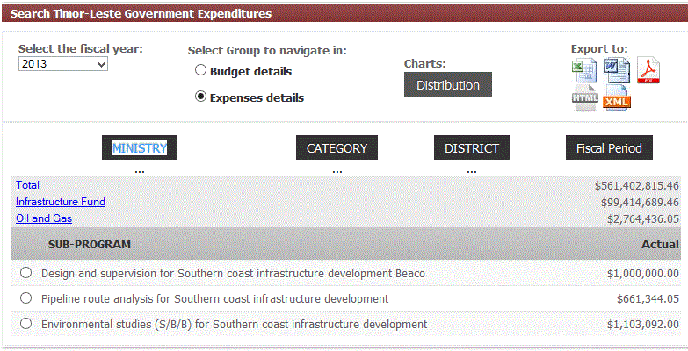Choose the Pipeline route analysis sub-program
The height and width of the screenshot is (351, 688).
coord(25,298)
